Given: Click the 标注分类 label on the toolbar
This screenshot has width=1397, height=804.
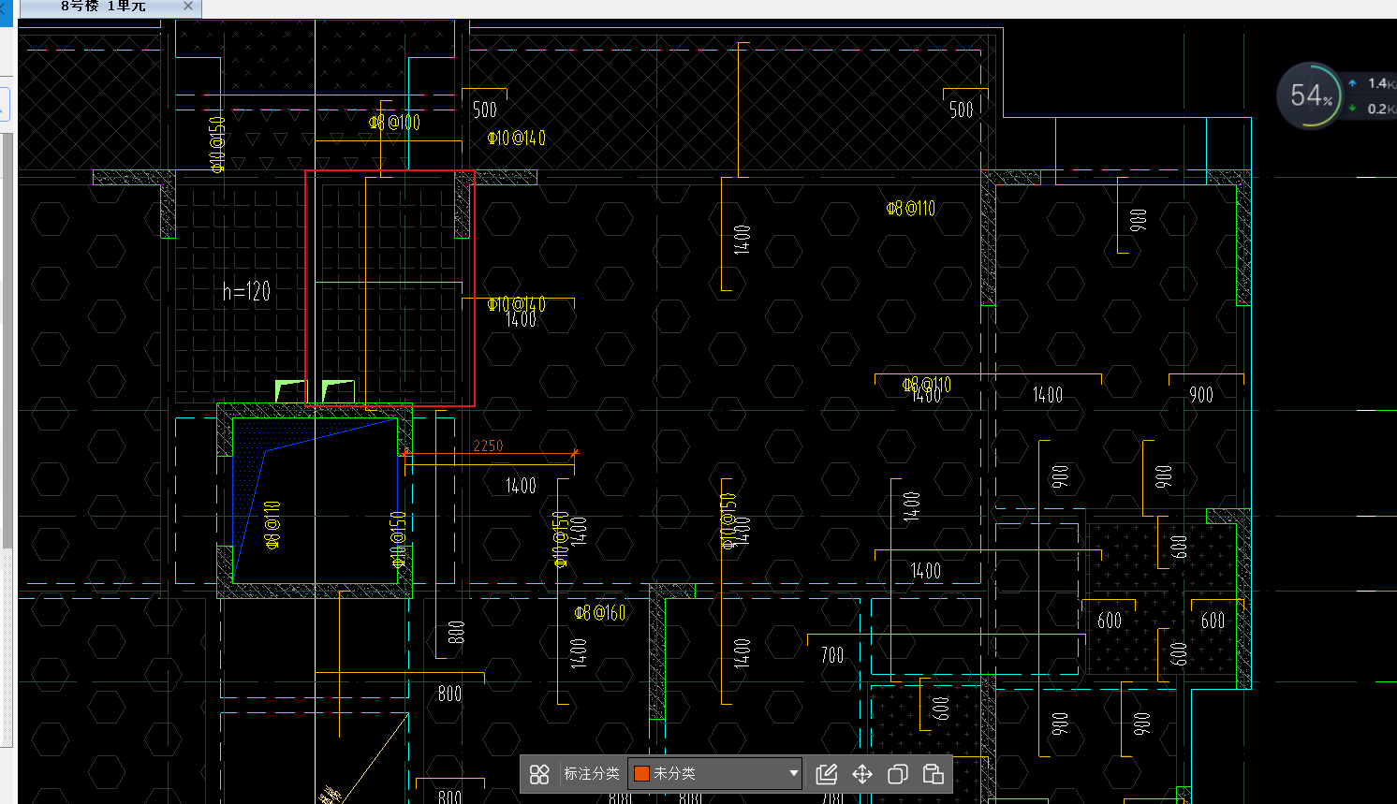Looking at the screenshot, I should (592, 774).
